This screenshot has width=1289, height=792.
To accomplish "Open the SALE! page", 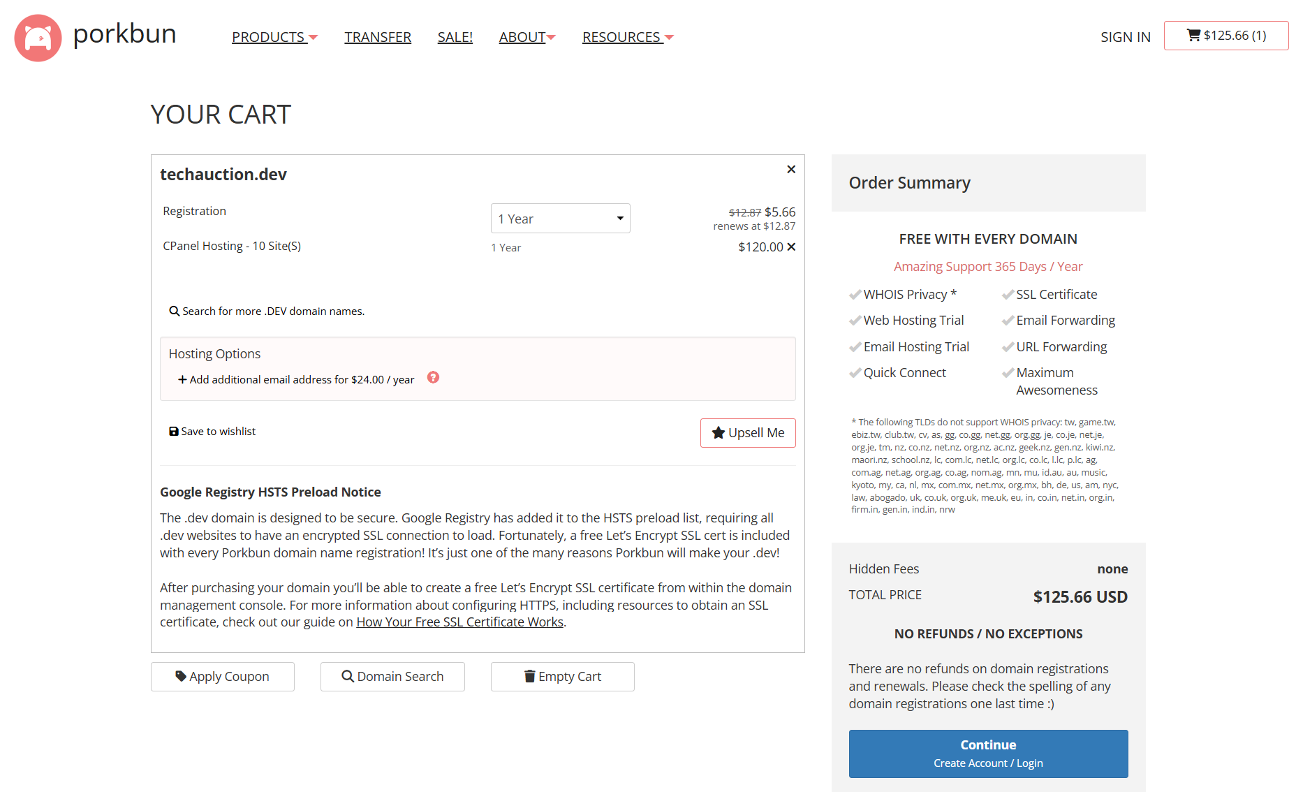I will [455, 37].
